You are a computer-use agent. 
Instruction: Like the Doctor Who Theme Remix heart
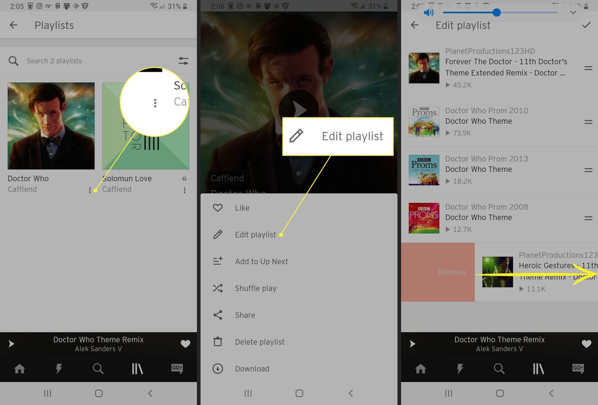coord(185,344)
